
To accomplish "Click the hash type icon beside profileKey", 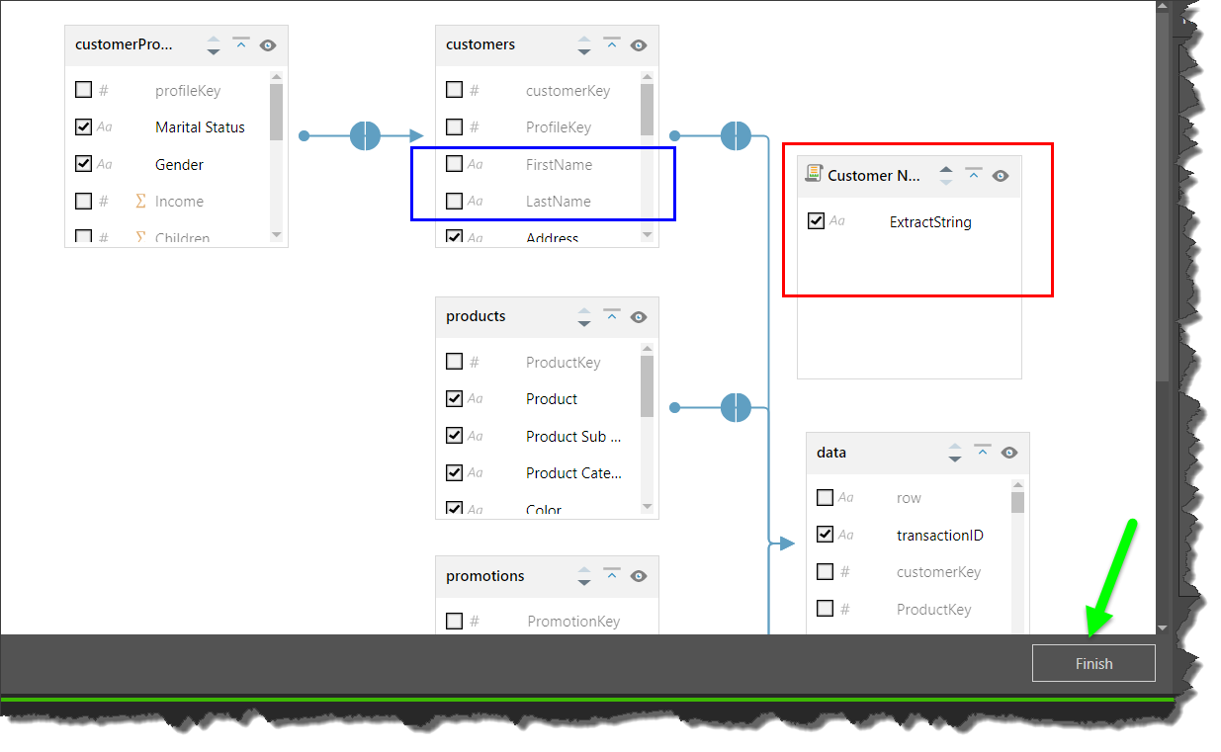I will 103,91.
